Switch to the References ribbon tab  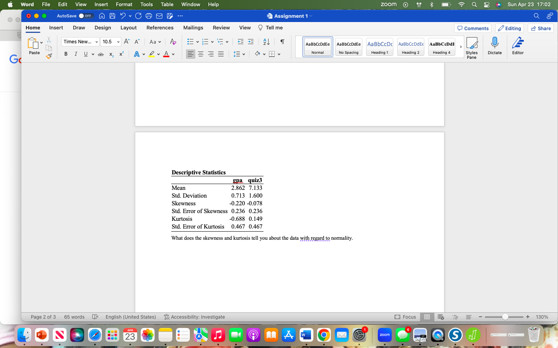(160, 27)
